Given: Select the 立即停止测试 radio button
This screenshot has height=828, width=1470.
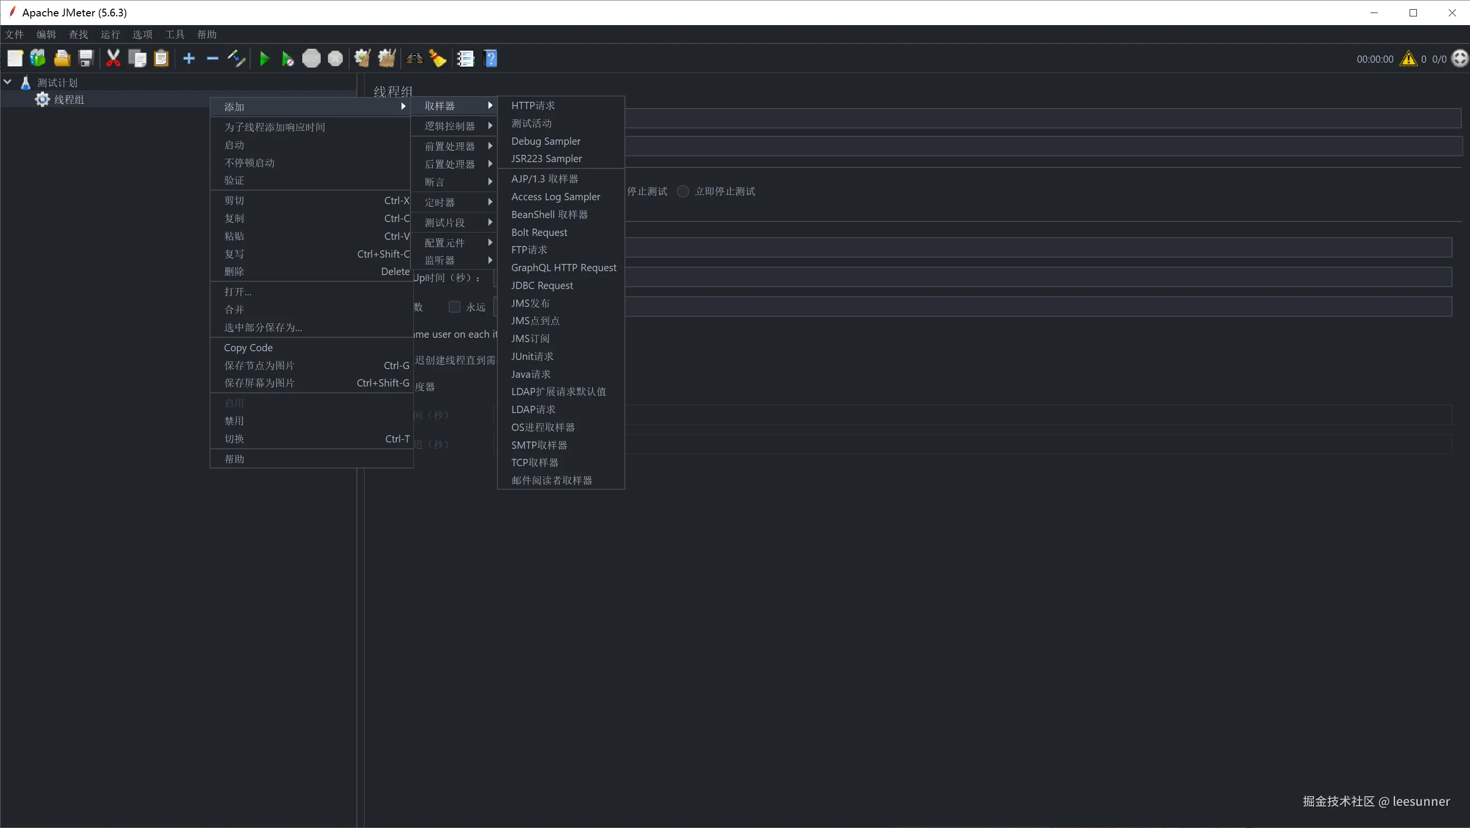Looking at the screenshot, I should [x=682, y=191].
